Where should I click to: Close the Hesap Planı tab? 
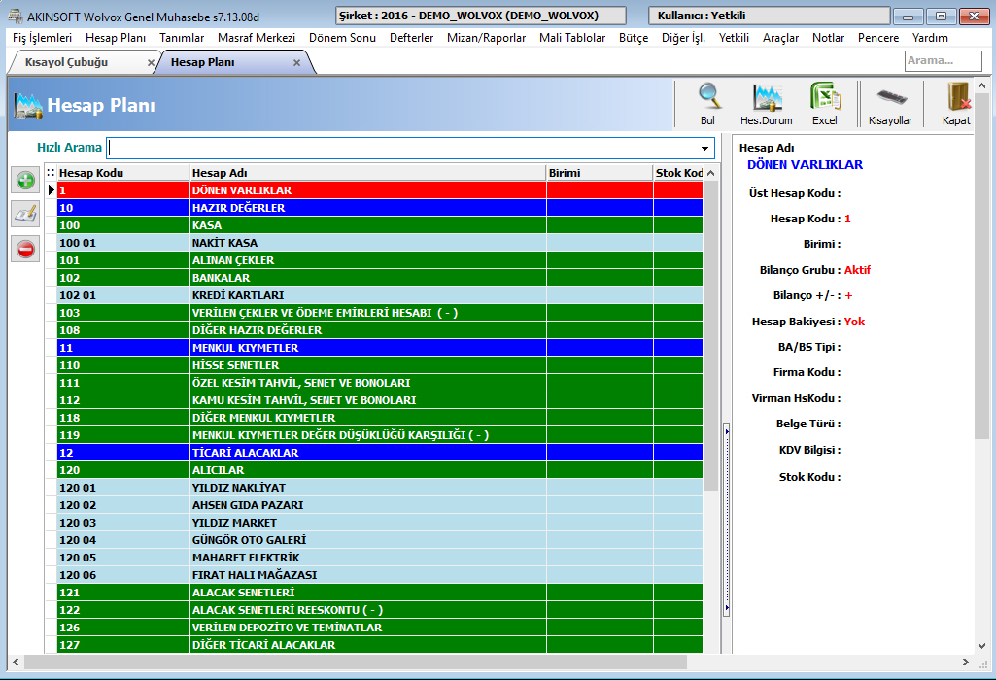[296, 63]
